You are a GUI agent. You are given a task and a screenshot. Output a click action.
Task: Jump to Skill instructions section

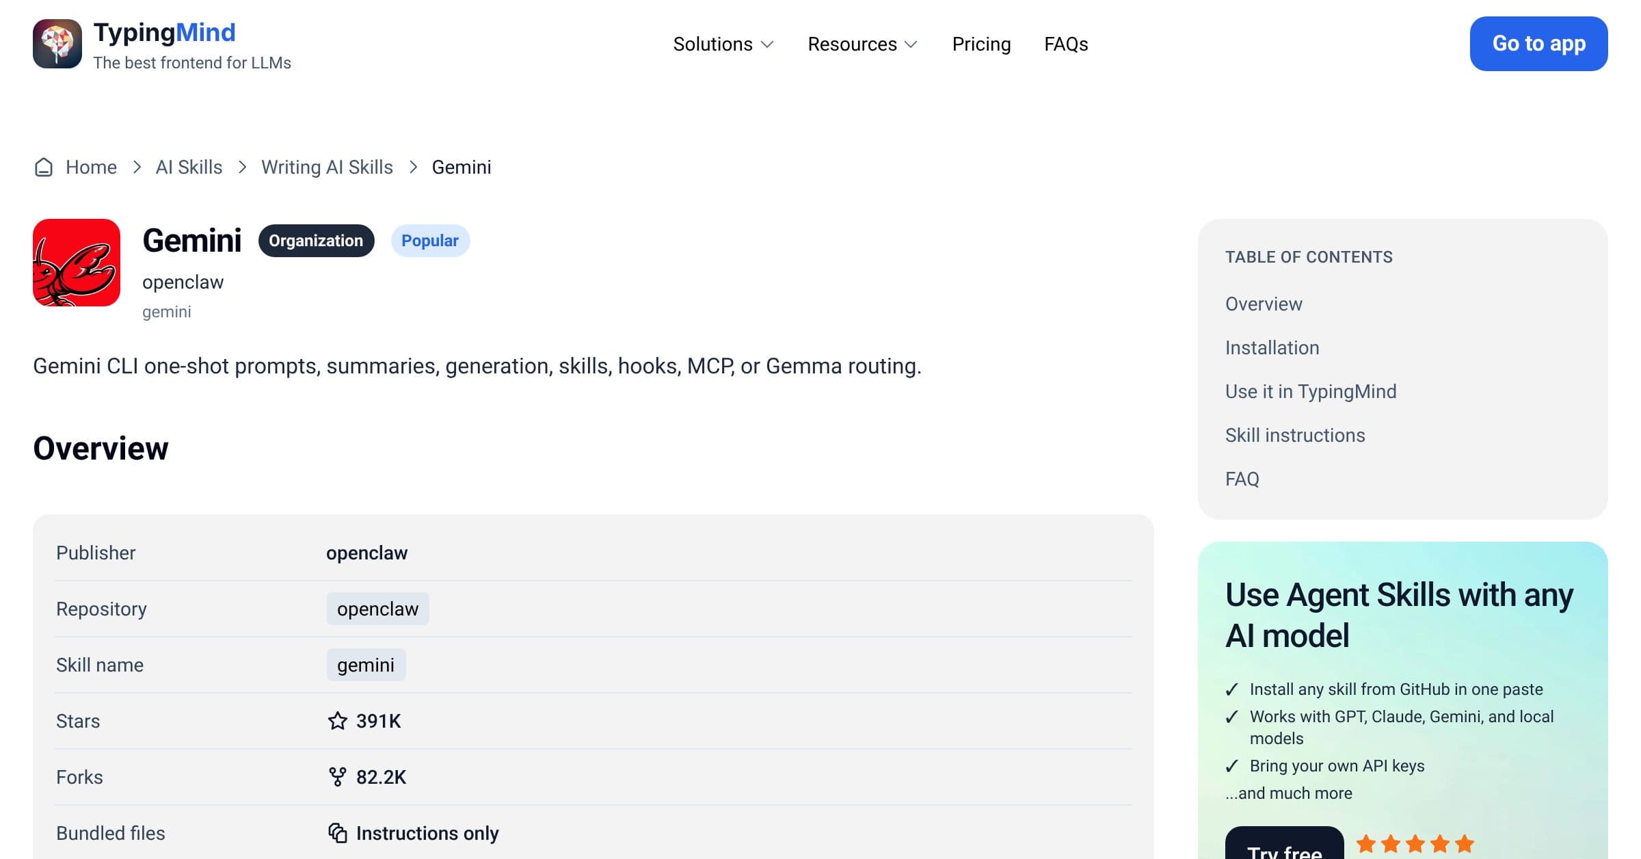1295,435
